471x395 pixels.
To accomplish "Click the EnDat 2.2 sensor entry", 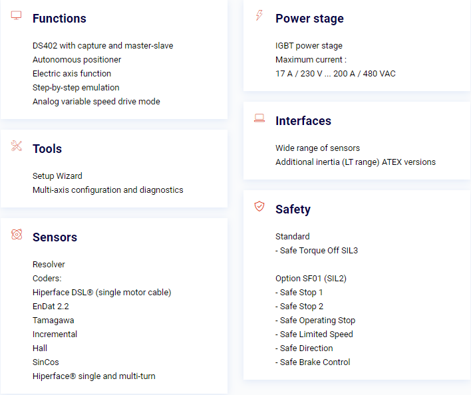I will tap(51, 307).
